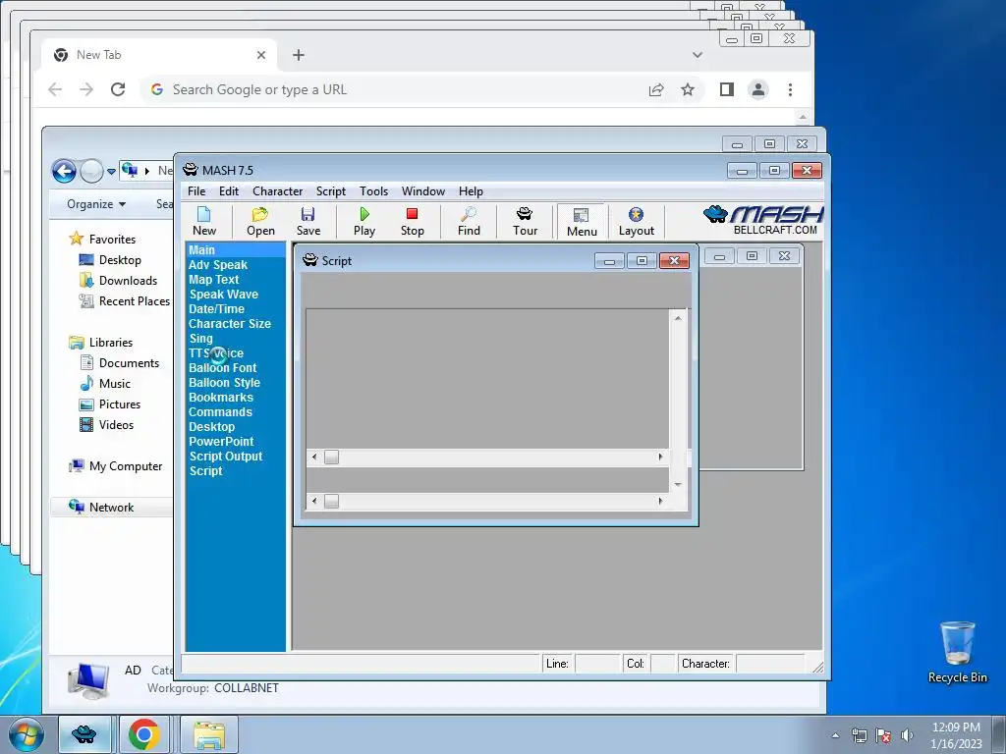The image size is (1006, 754).
Task: Select Sing in side menu
Action: click(x=200, y=339)
